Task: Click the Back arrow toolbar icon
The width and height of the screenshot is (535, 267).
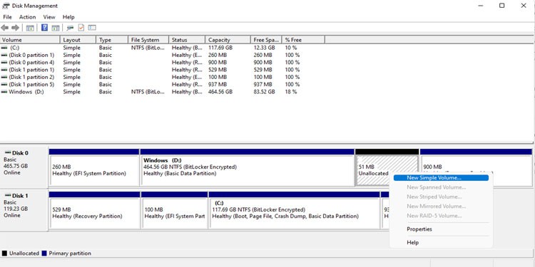Action: (5, 28)
